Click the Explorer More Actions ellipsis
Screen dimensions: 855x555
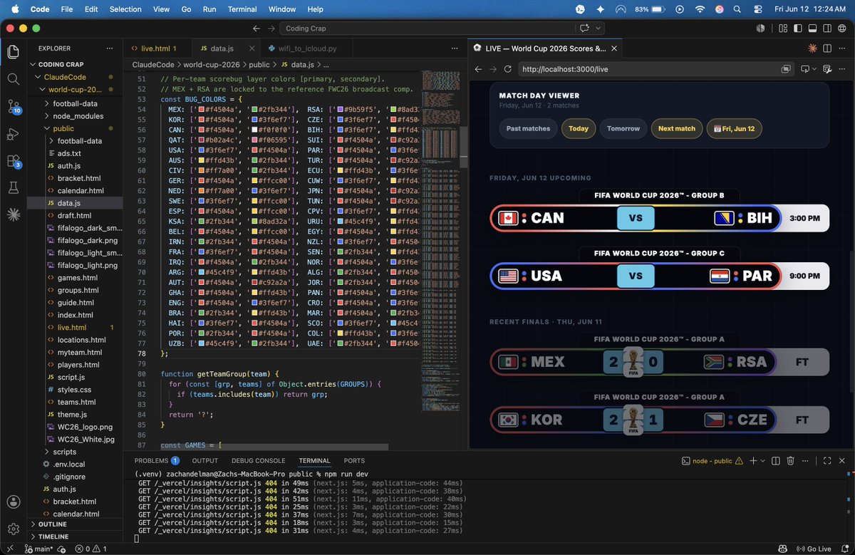[110, 48]
